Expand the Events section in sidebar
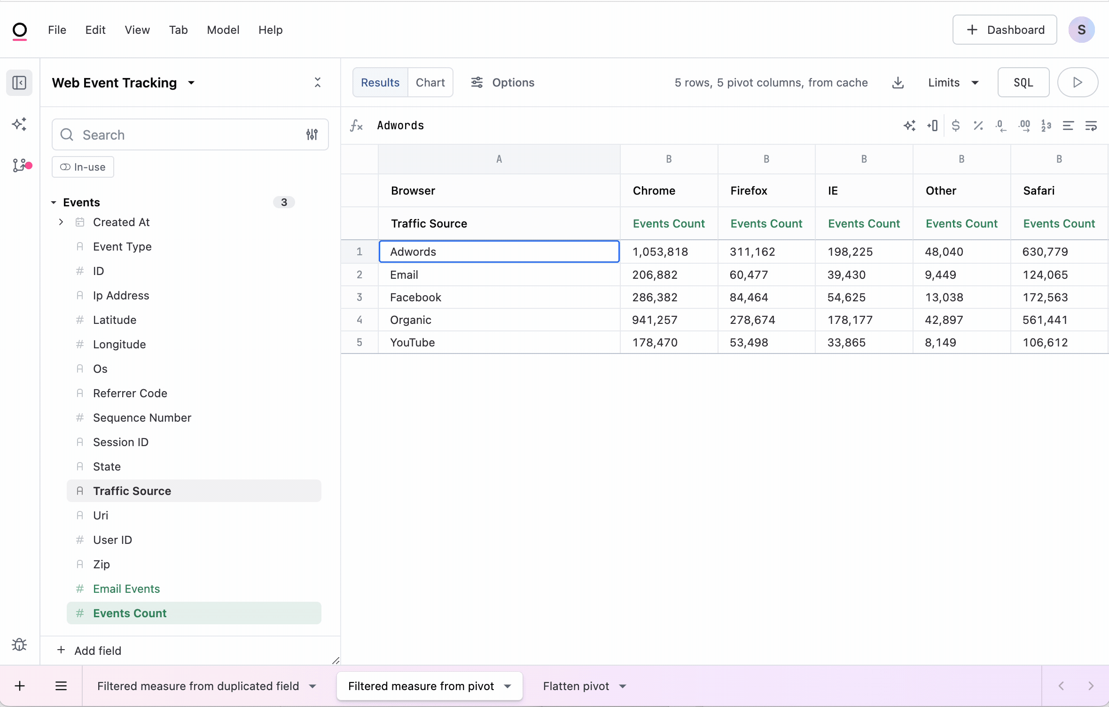 click(x=54, y=202)
